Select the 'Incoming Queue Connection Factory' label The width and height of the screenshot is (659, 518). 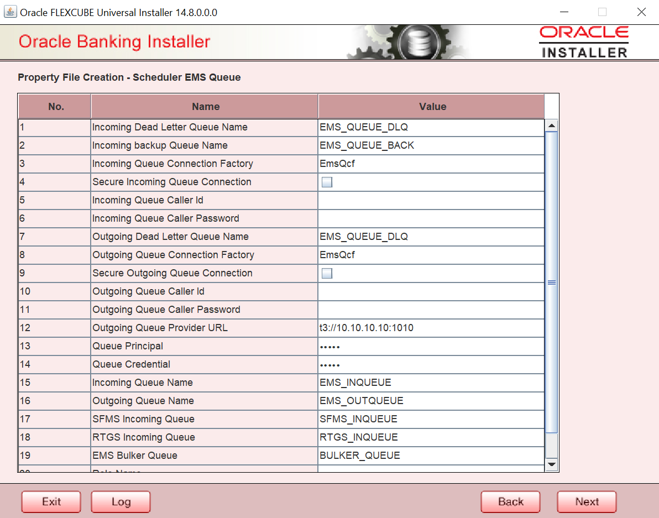click(x=172, y=164)
